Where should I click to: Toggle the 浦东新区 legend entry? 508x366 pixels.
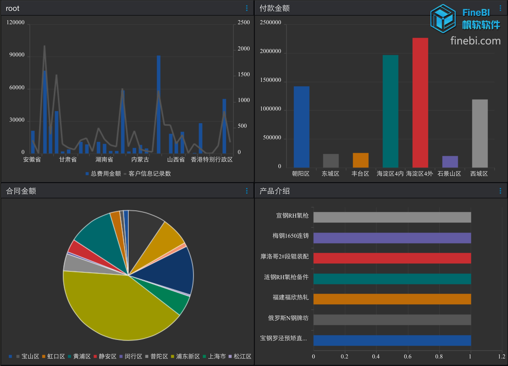[185, 356]
